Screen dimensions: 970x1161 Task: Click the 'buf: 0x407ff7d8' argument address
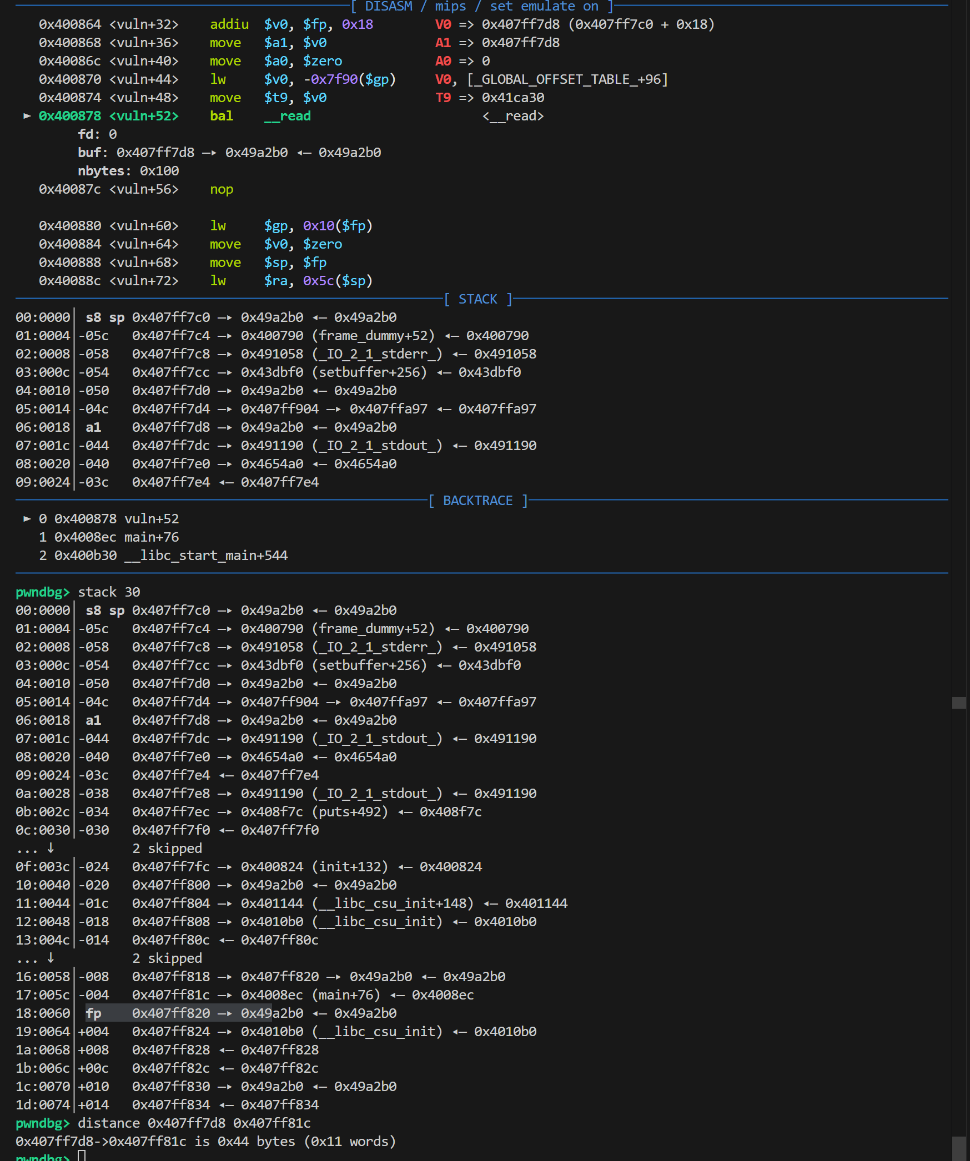pos(155,153)
